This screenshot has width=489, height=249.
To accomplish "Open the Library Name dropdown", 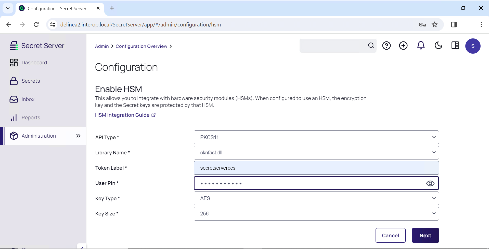I will tap(316, 153).
